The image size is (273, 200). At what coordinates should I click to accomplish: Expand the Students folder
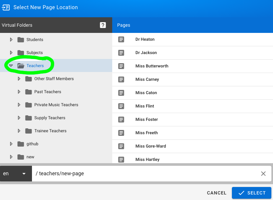[x=11, y=40]
